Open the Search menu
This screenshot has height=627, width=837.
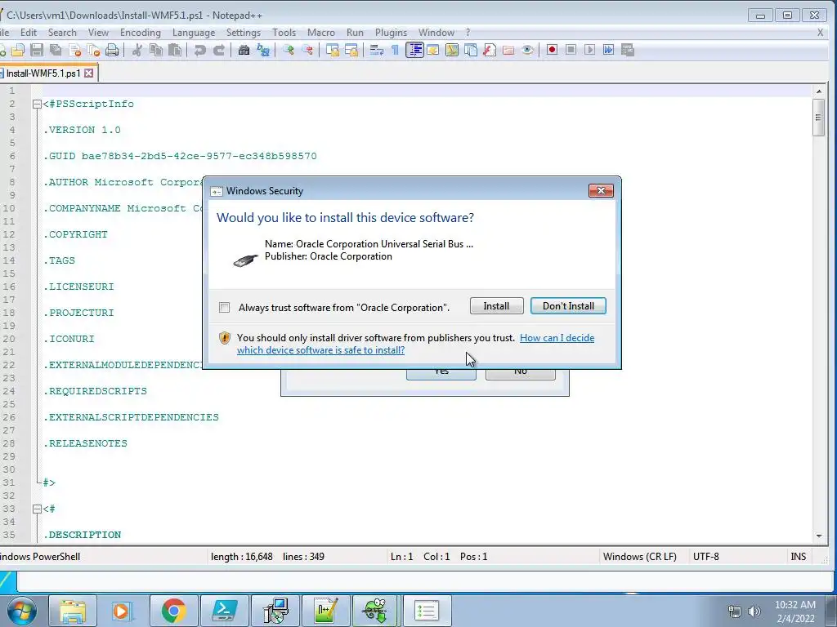[x=62, y=33]
